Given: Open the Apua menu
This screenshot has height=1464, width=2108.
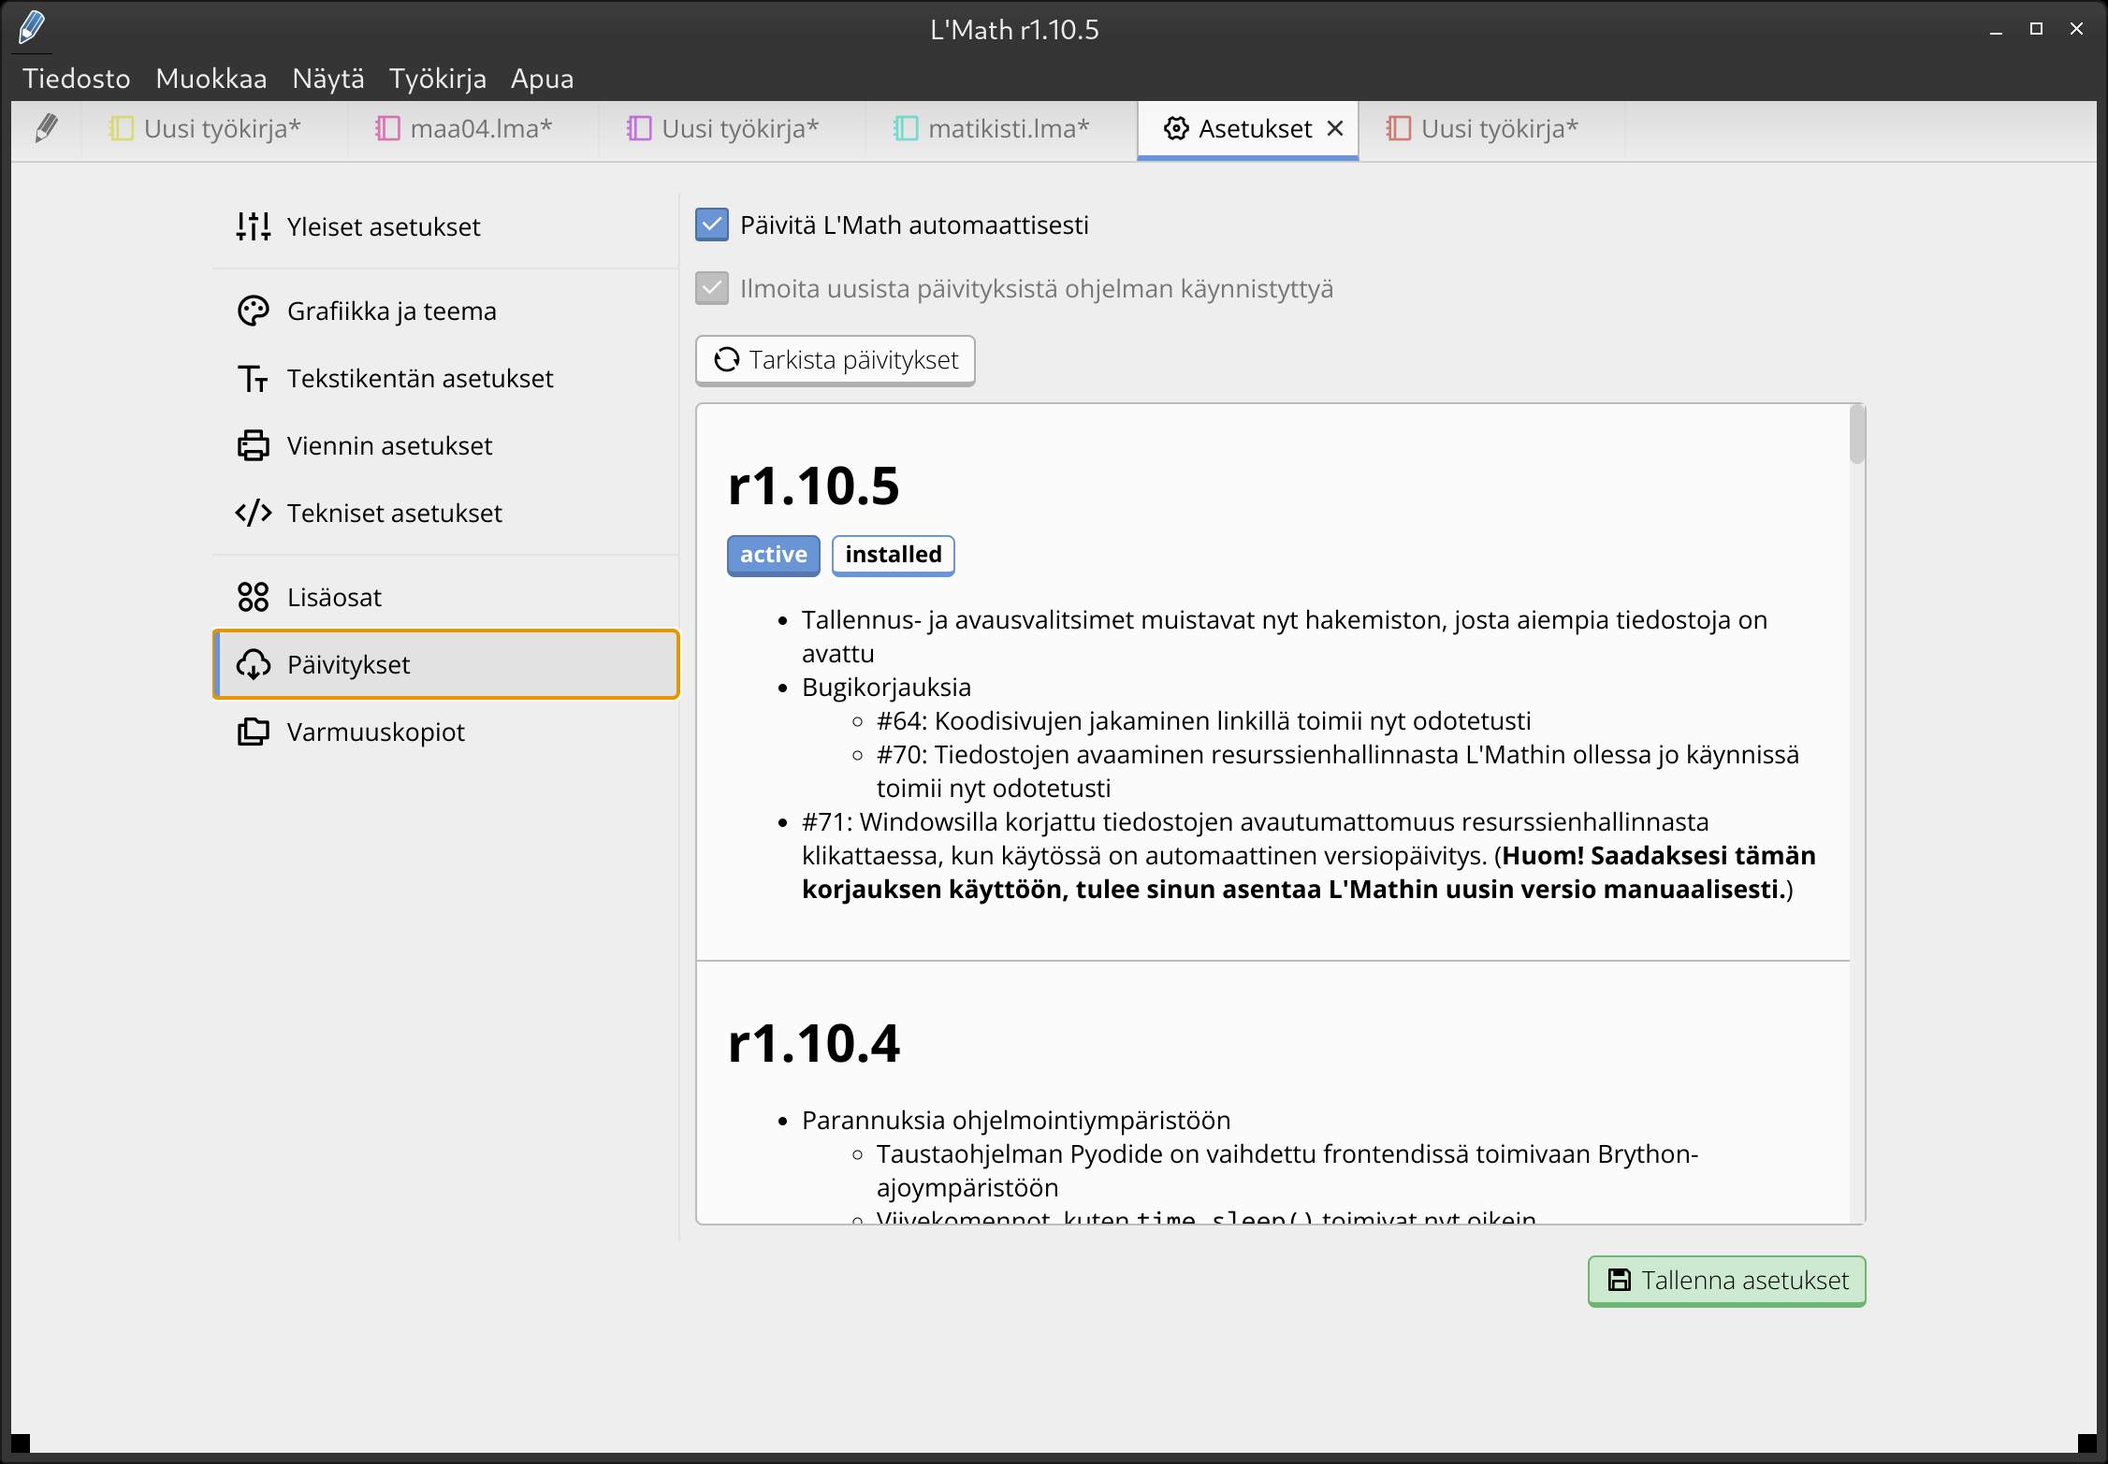Looking at the screenshot, I should (x=543, y=79).
